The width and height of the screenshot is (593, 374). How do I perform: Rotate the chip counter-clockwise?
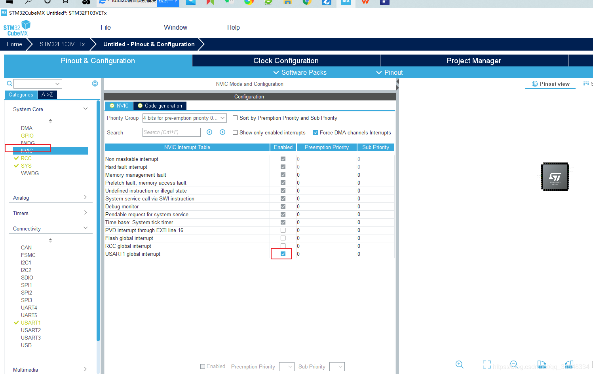coord(569,364)
